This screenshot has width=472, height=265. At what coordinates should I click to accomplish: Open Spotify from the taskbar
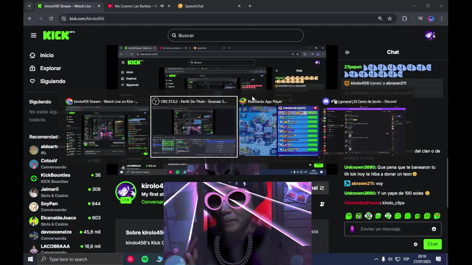pos(145,259)
